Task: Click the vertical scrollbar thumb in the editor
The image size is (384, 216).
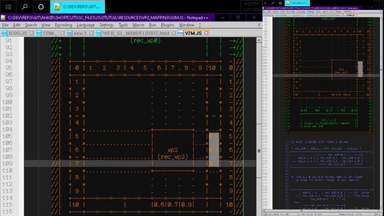Action: pos(259,151)
